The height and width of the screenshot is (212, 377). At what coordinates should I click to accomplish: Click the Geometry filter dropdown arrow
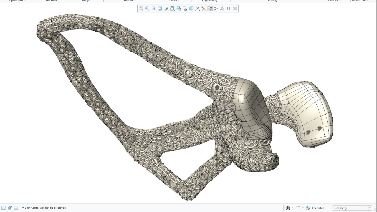pyautogui.click(x=370, y=208)
